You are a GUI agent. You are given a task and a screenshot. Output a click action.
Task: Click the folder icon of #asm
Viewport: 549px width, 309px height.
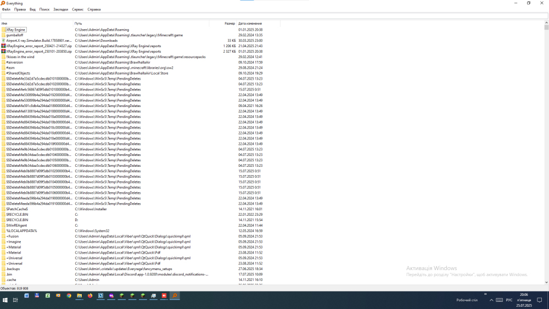click(x=3, y=68)
